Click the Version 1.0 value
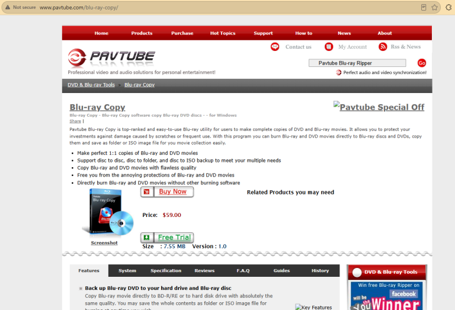 (222, 247)
